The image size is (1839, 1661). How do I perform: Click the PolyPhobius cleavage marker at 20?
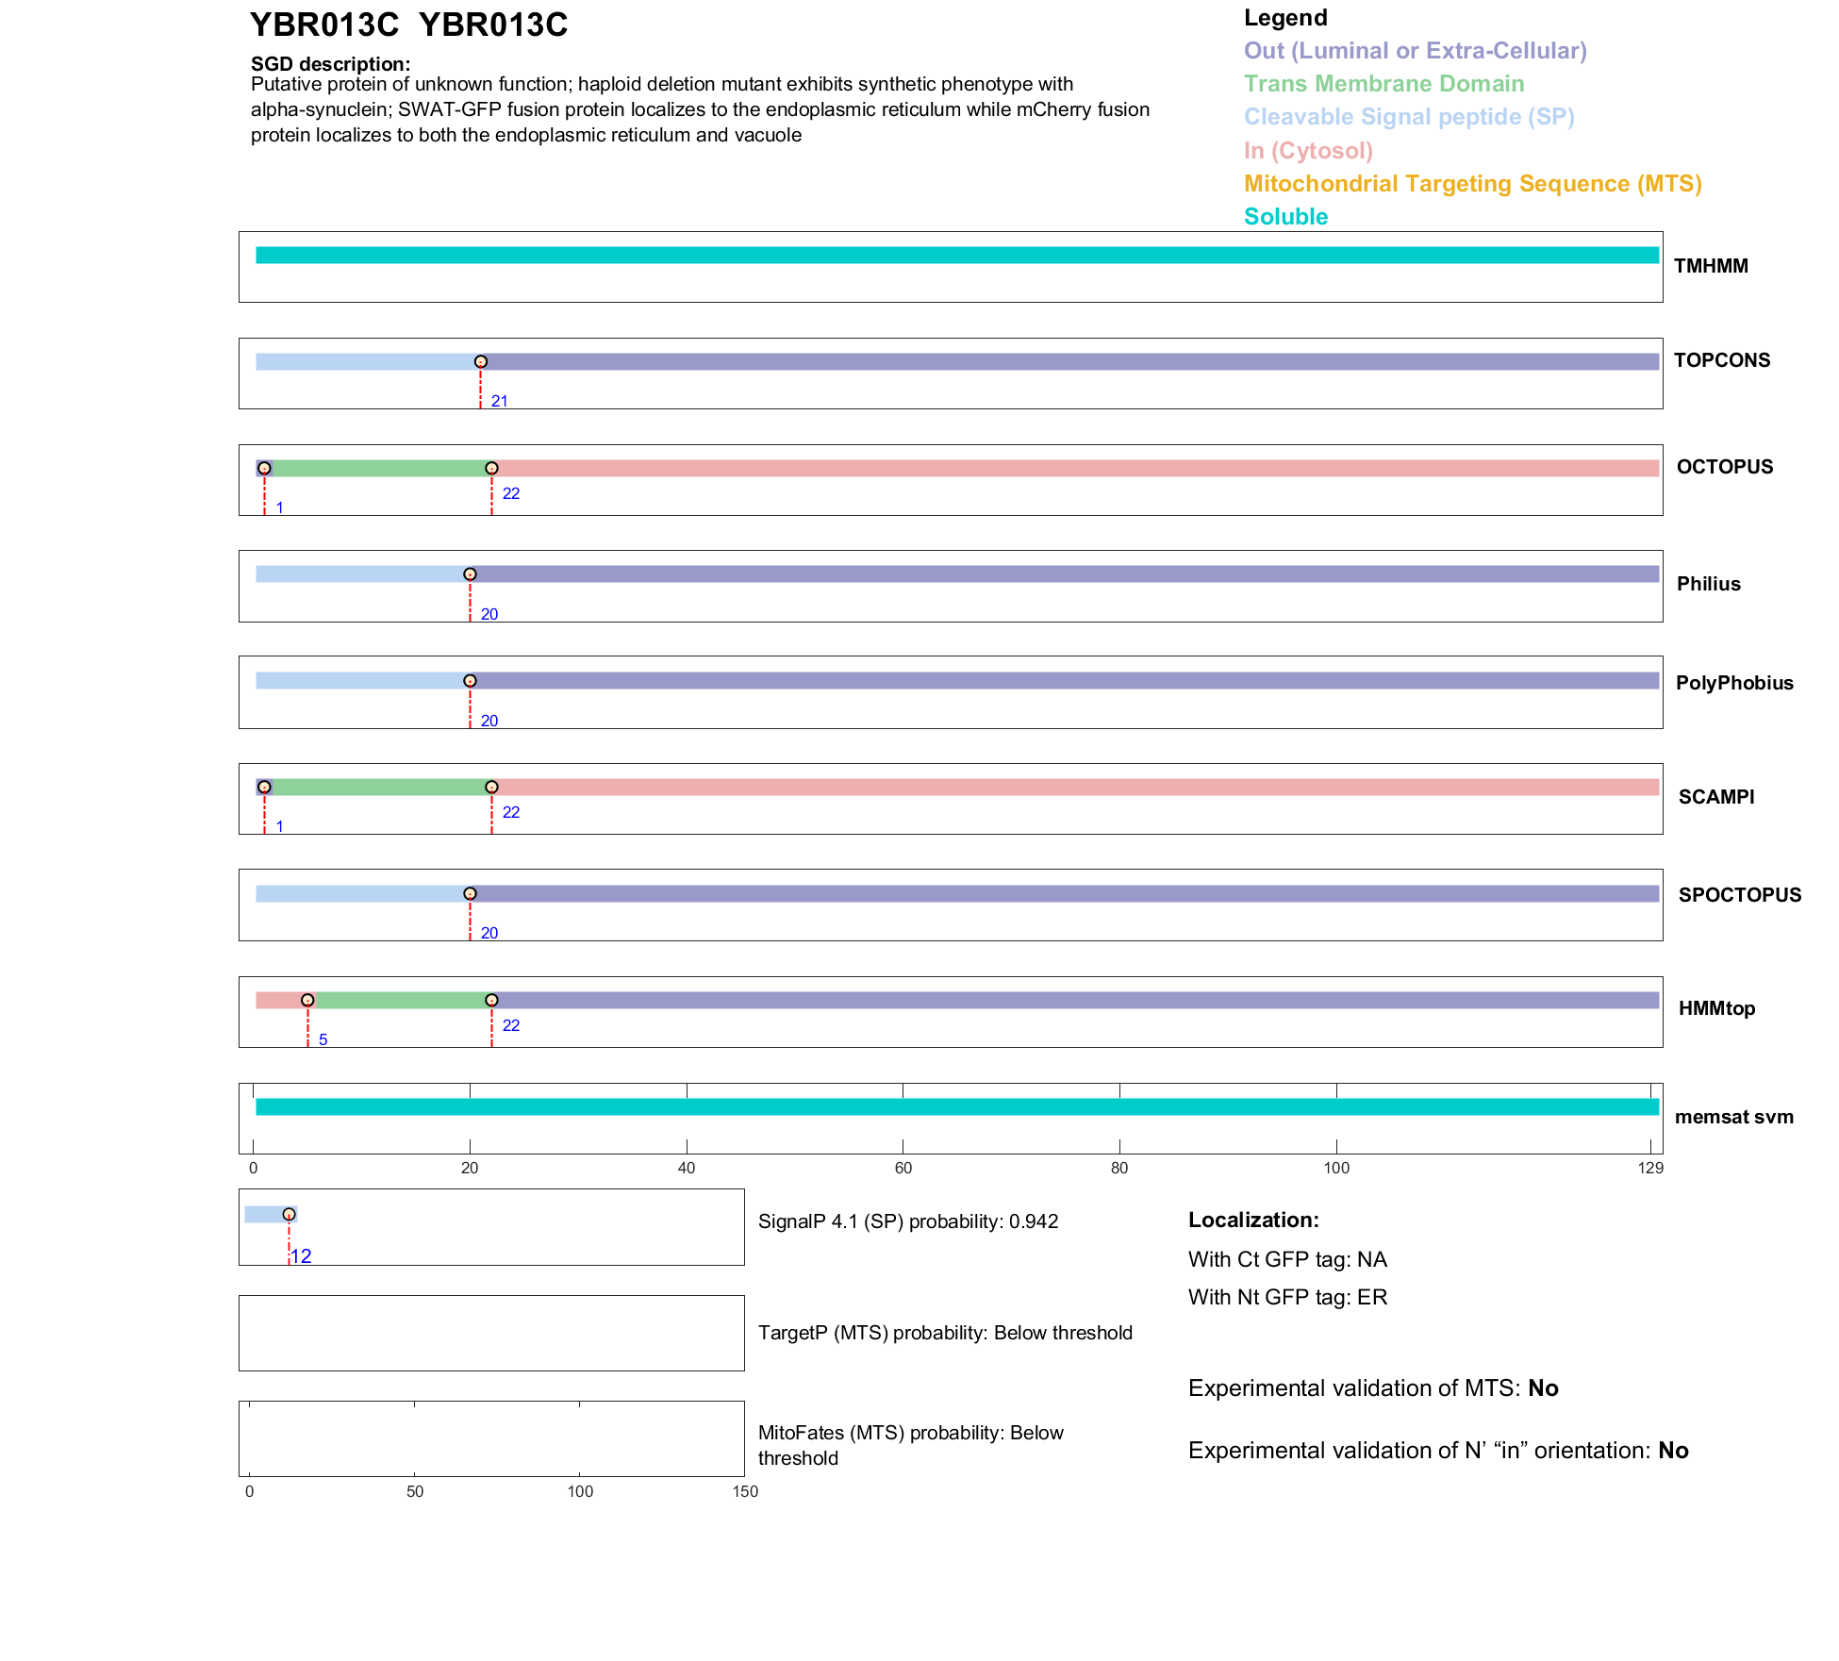coord(470,681)
